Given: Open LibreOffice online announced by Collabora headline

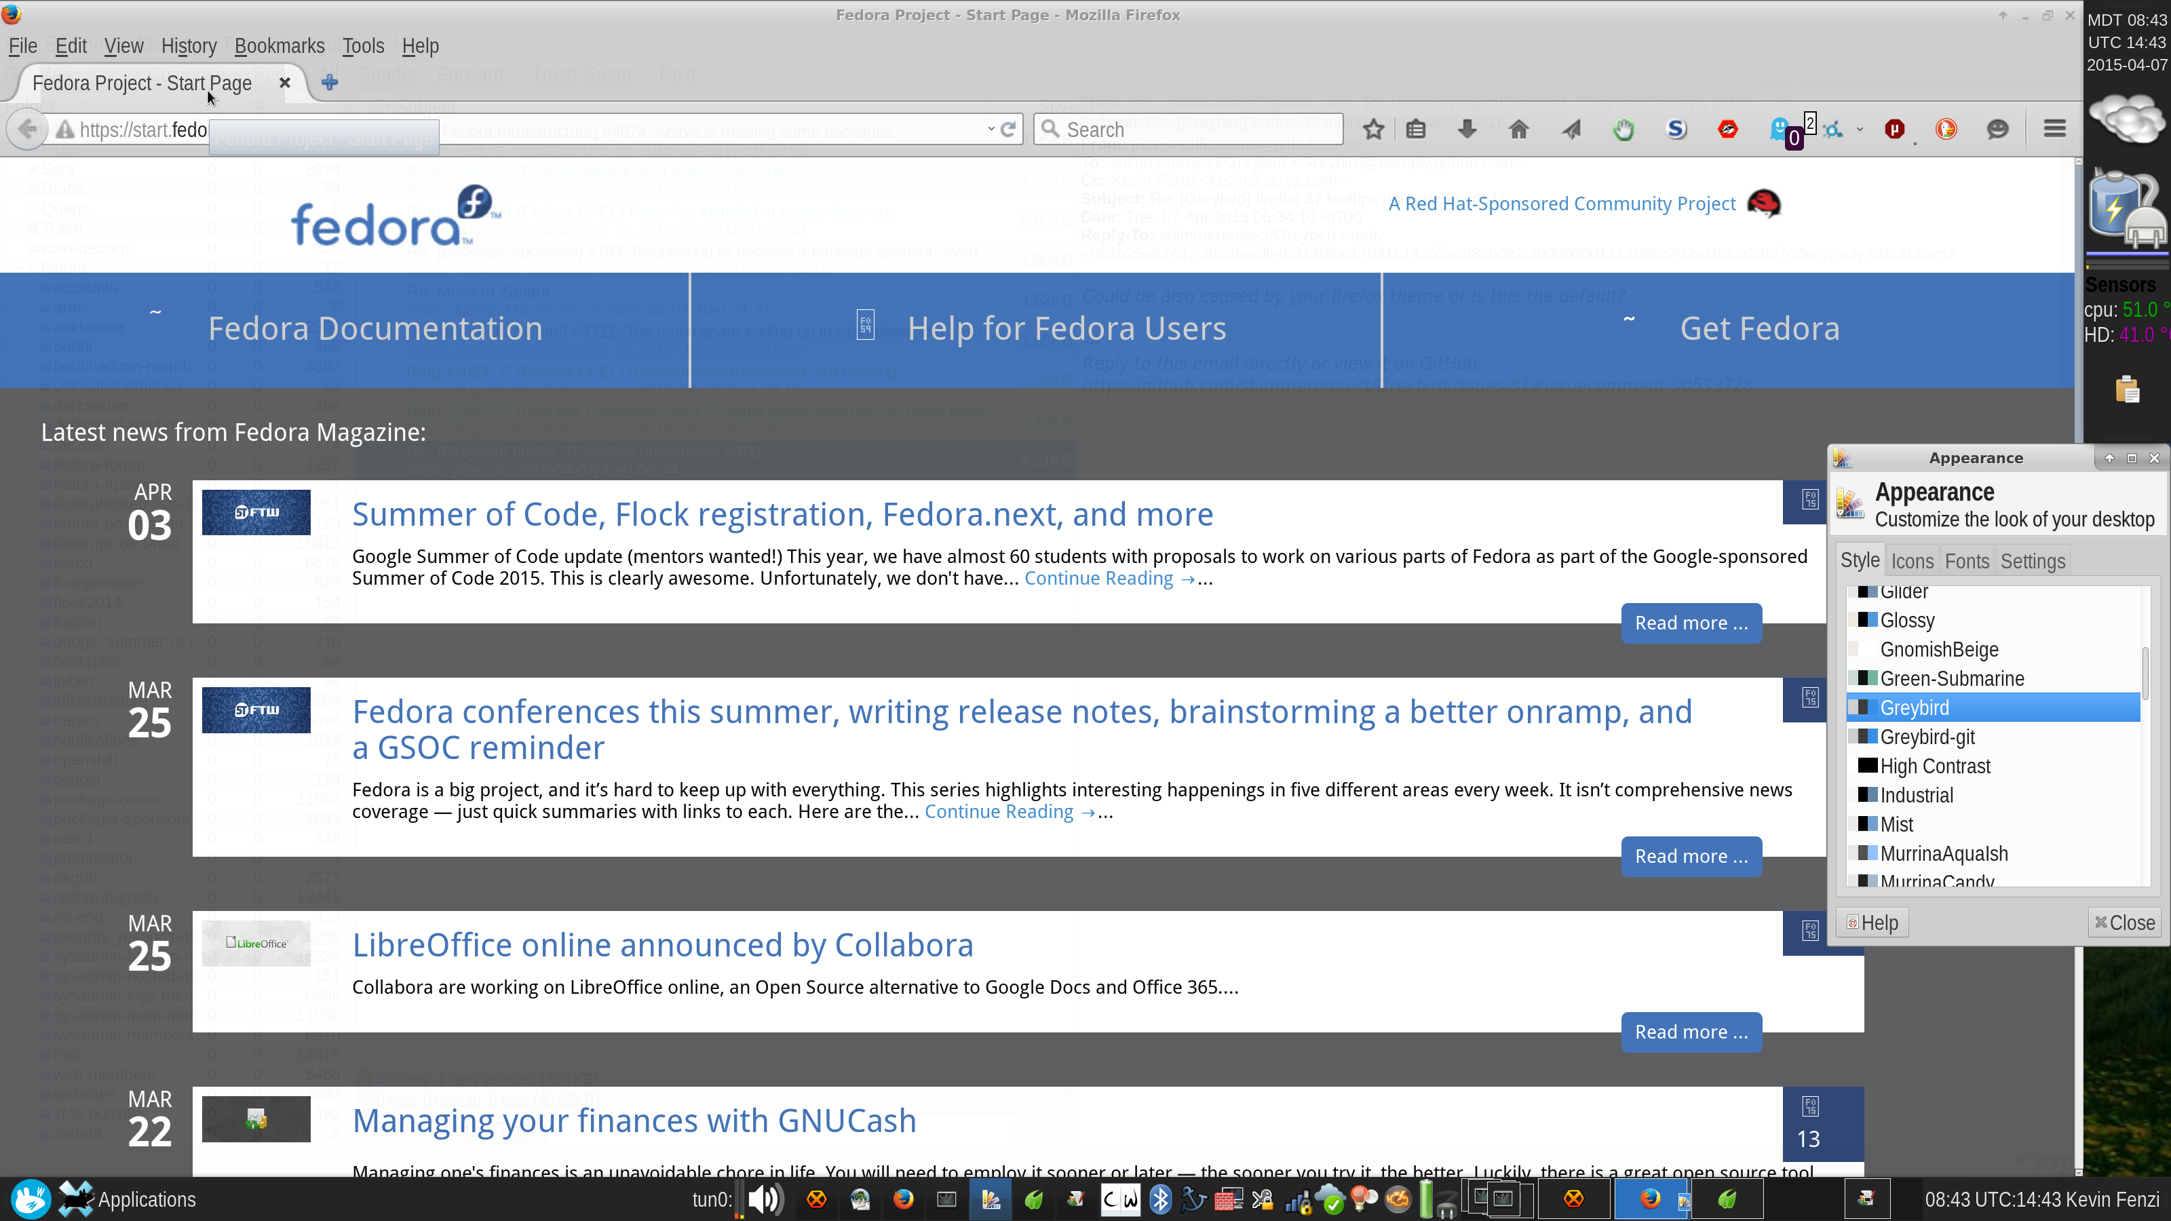Looking at the screenshot, I should [662, 945].
